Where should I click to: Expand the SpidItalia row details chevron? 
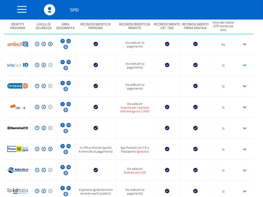click(245, 191)
